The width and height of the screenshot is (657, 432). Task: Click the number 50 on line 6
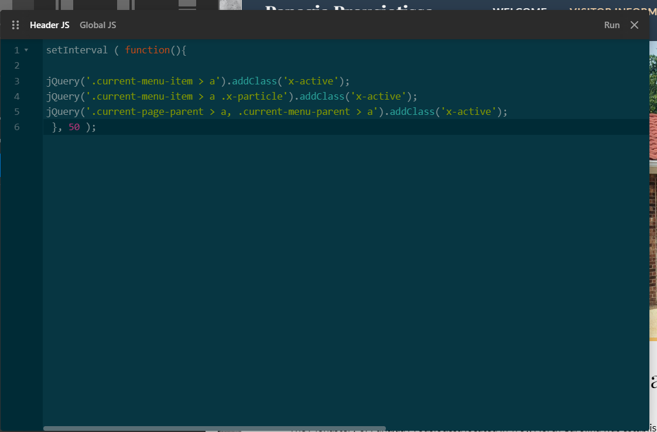click(x=74, y=127)
